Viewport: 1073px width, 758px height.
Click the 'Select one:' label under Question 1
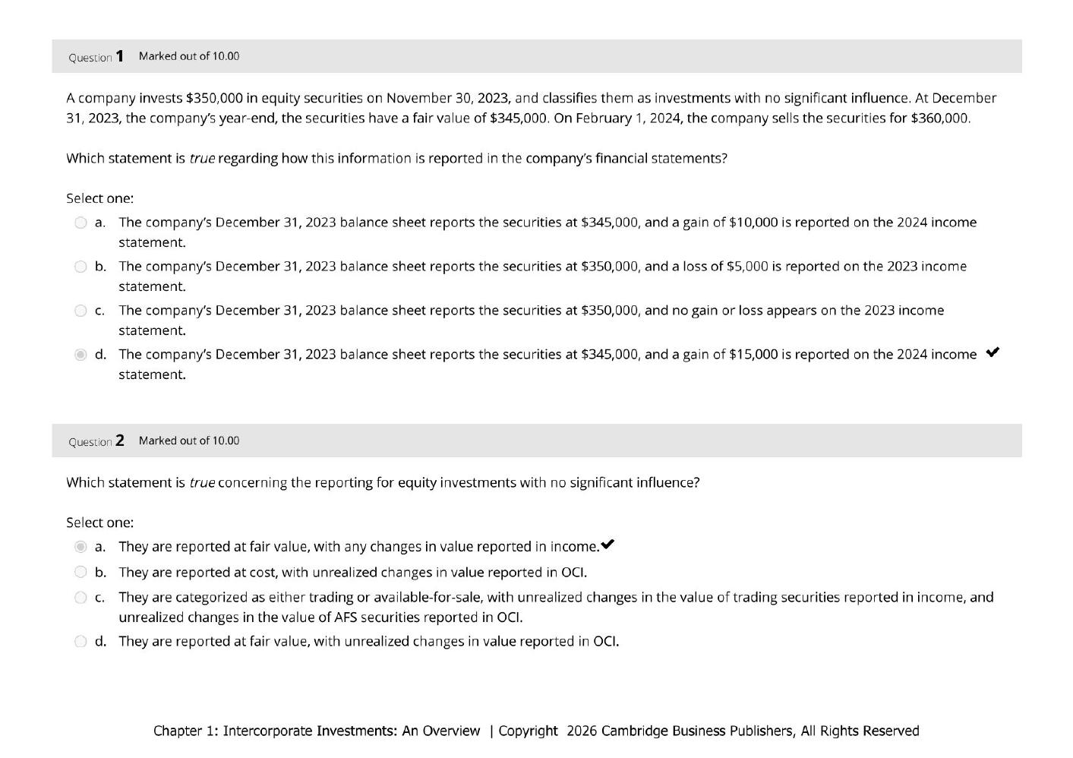[99, 198]
